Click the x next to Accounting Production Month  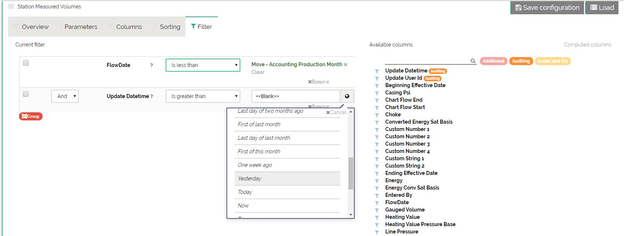[346, 64]
